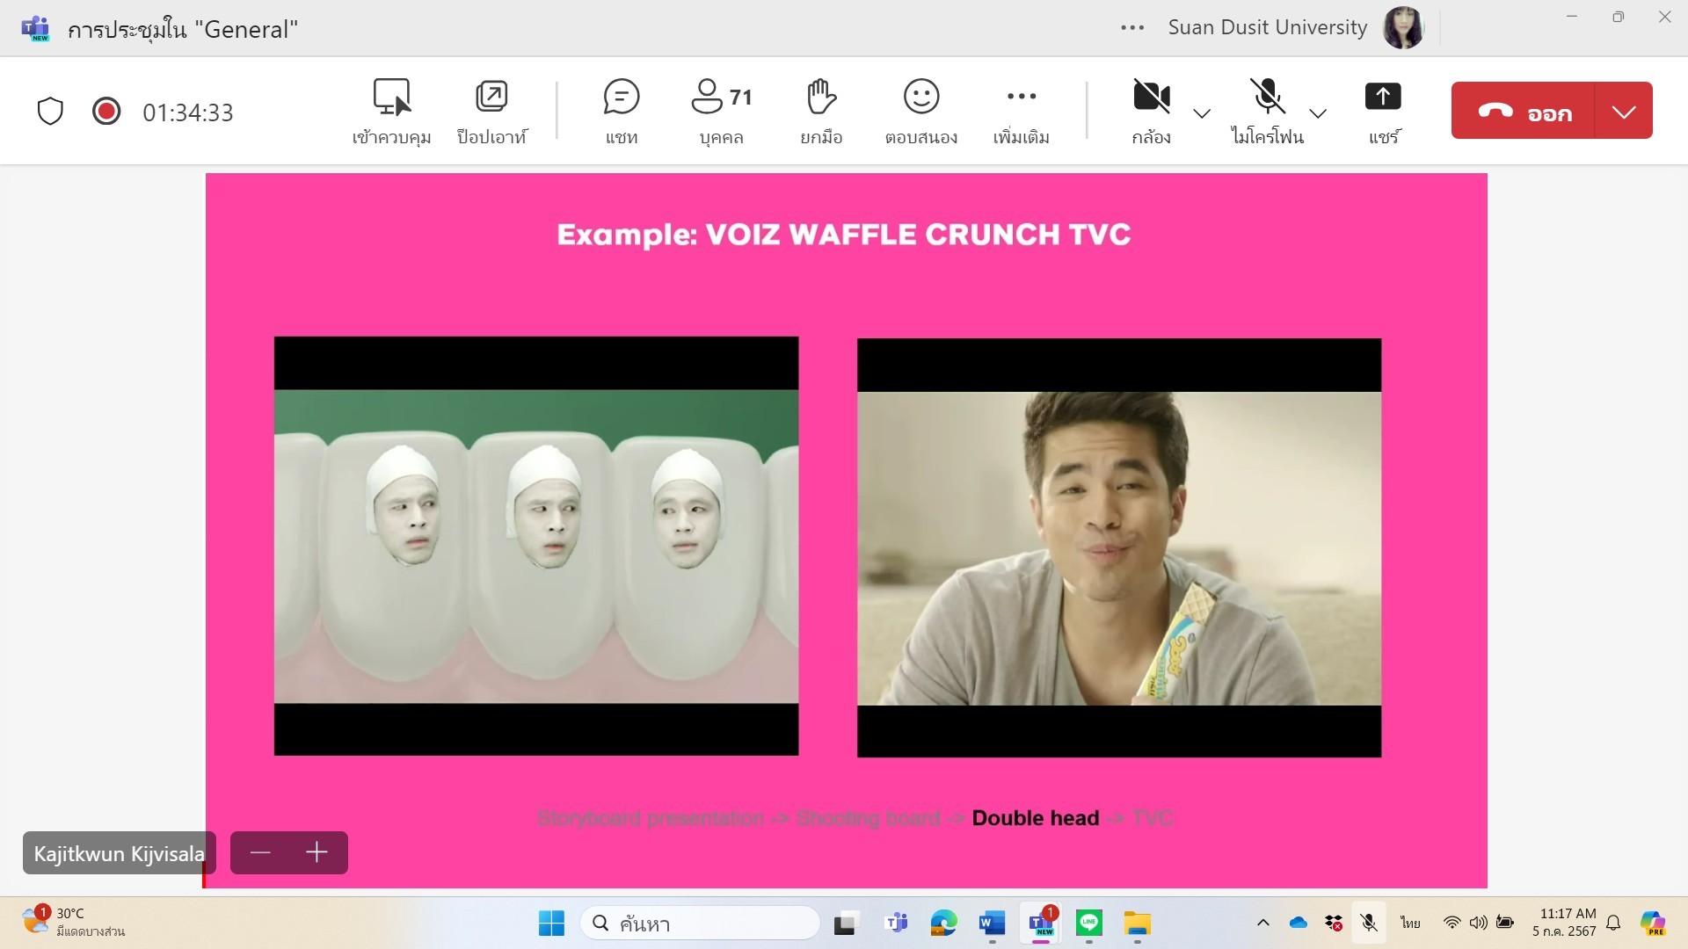Expand the leave options arrow beside ออก

tap(1624, 111)
